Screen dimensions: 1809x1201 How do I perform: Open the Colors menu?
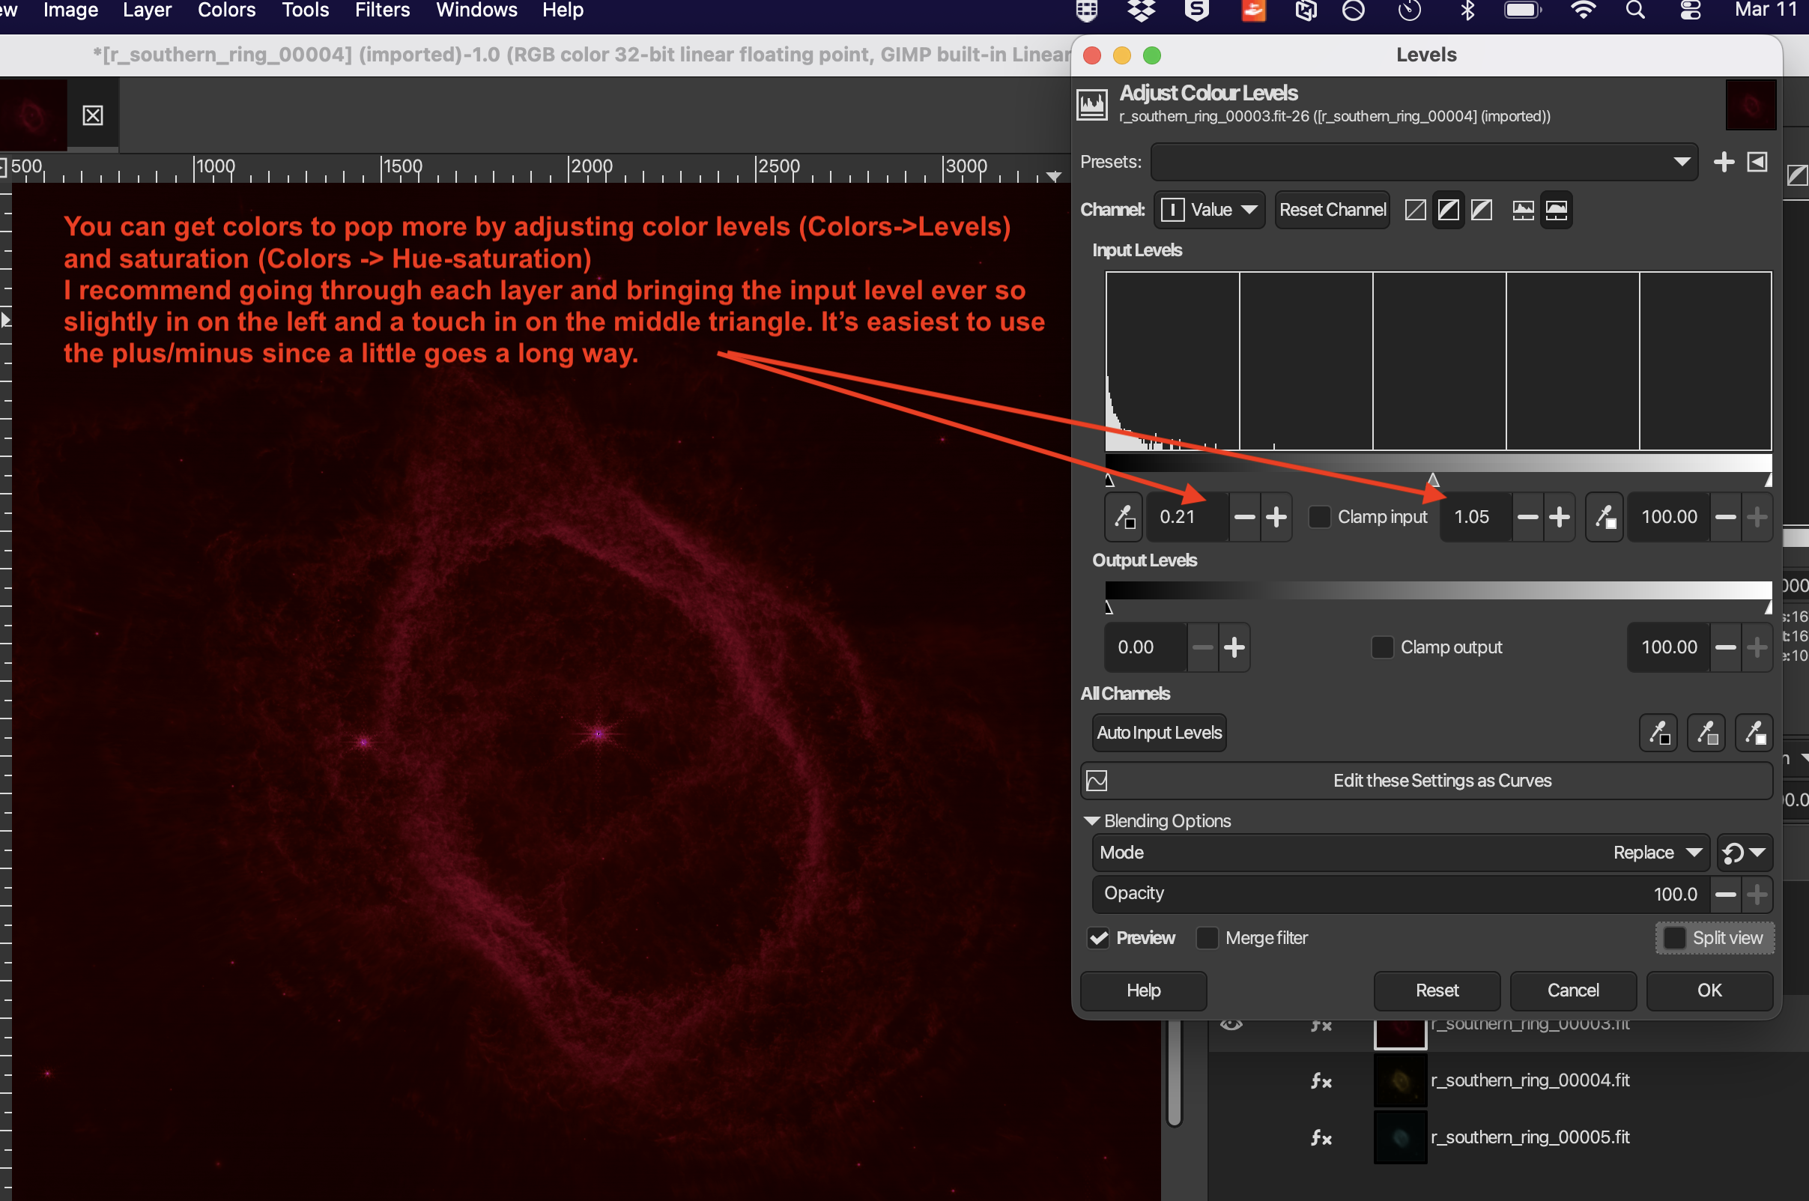[x=227, y=10]
